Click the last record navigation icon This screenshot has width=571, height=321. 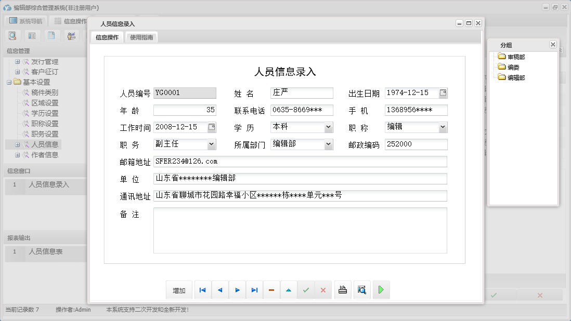click(254, 290)
